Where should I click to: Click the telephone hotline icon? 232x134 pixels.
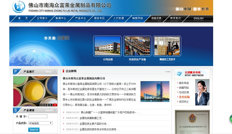(x=179, y=73)
